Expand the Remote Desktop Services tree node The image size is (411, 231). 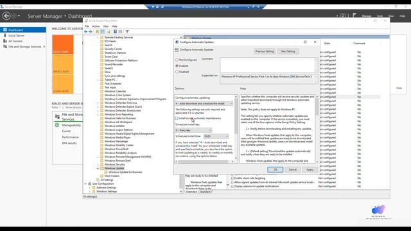[98, 37]
